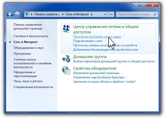
Task: Click "Управление надстройками браузера" link
Action: pos(99,77)
